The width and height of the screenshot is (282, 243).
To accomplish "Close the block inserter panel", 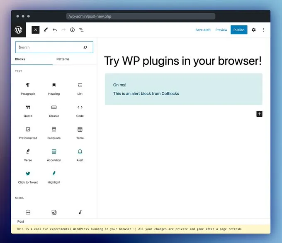I will 35,30.
